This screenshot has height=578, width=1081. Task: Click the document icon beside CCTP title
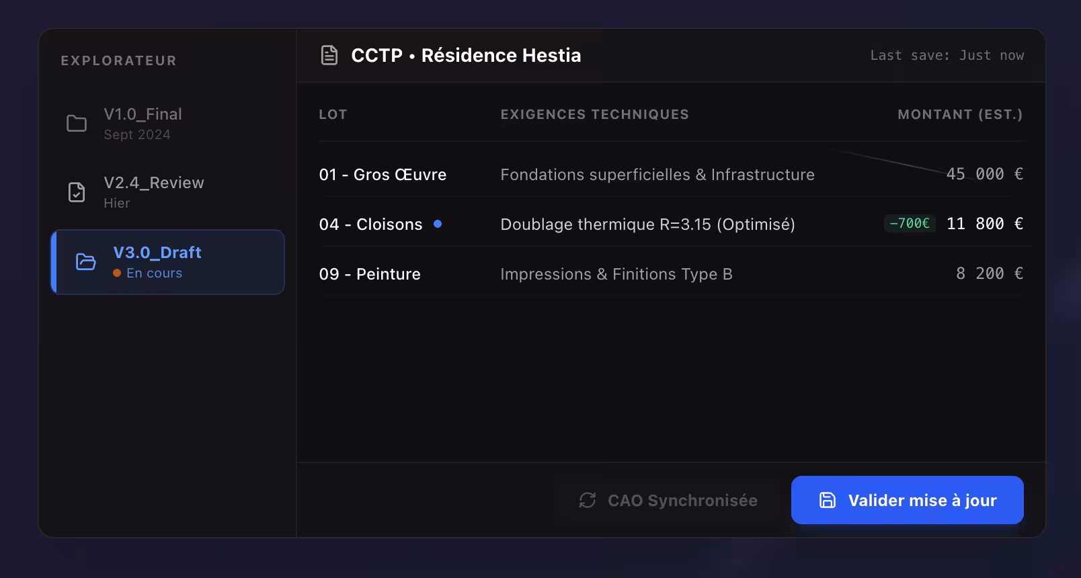tap(329, 55)
